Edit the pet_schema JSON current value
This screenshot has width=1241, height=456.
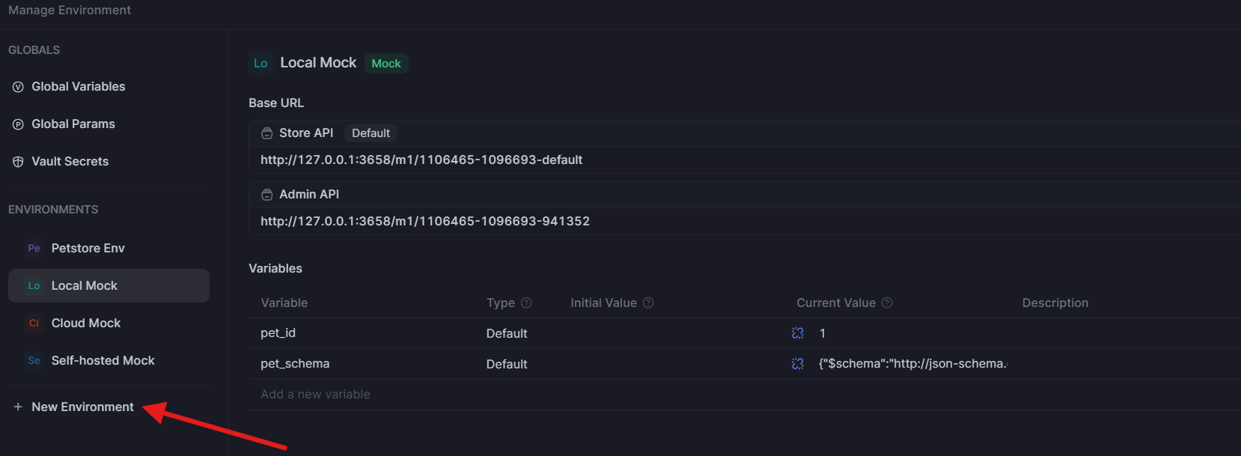click(913, 364)
